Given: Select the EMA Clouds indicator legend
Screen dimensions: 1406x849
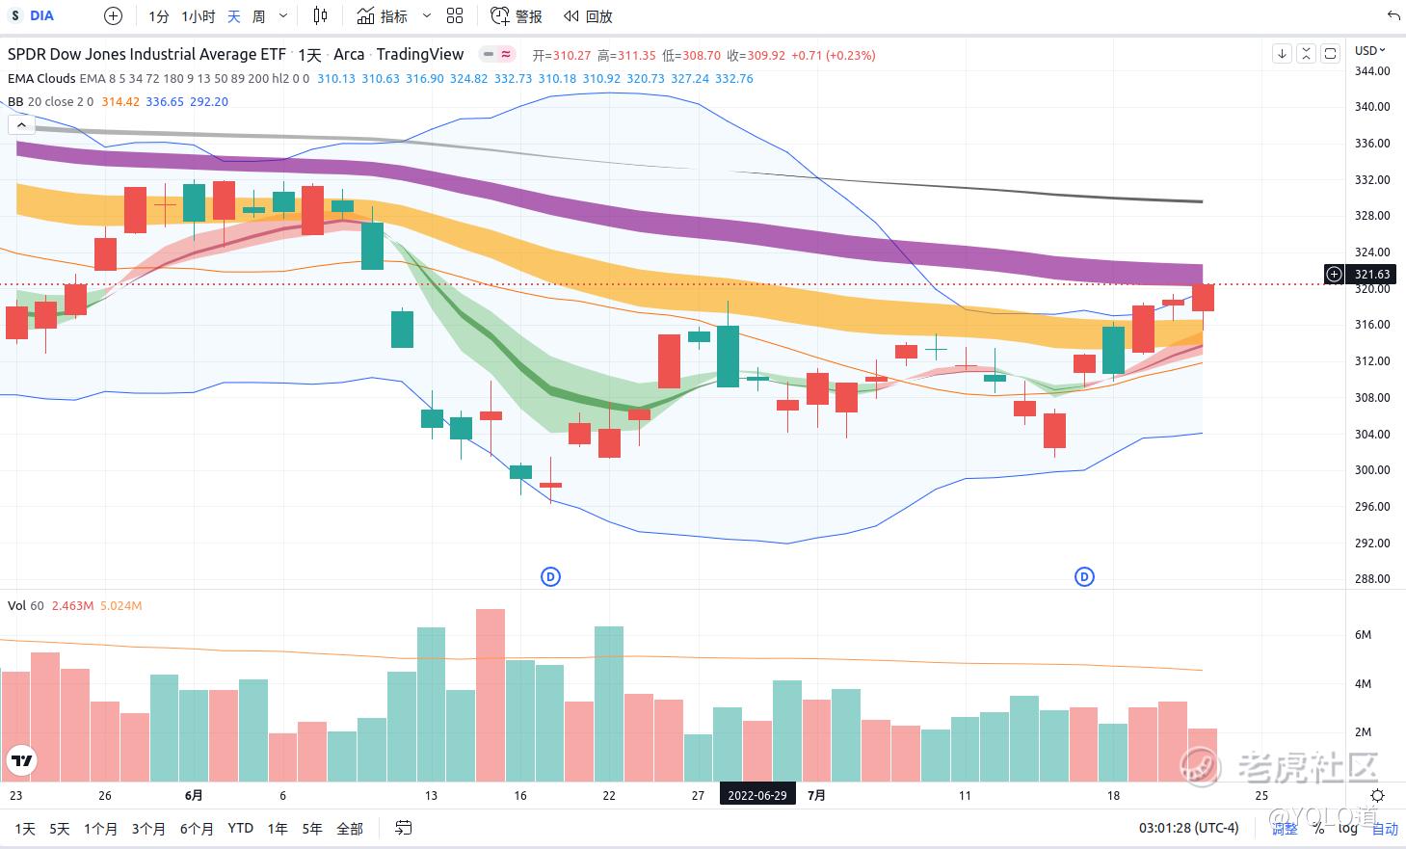Looking at the screenshot, I should pos(41,79).
